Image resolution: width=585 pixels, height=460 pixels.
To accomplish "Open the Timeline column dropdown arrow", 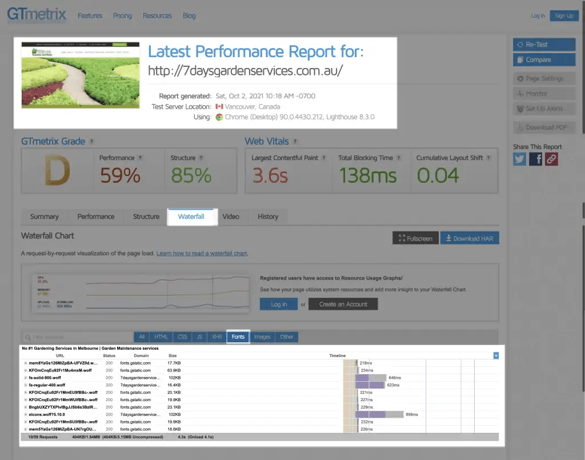I will pos(496,355).
